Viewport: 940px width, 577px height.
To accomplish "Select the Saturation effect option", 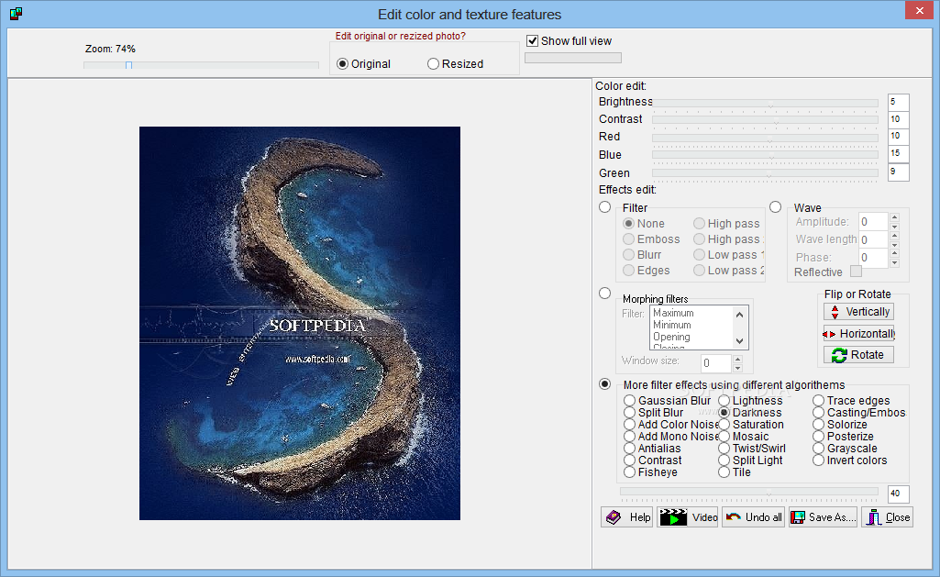I will (724, 424).
